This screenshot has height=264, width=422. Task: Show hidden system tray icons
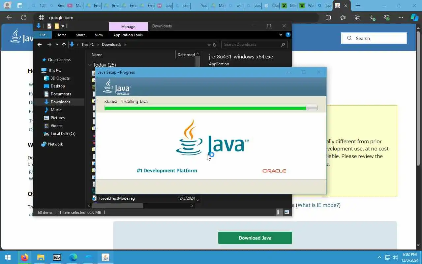coord(379,257)
